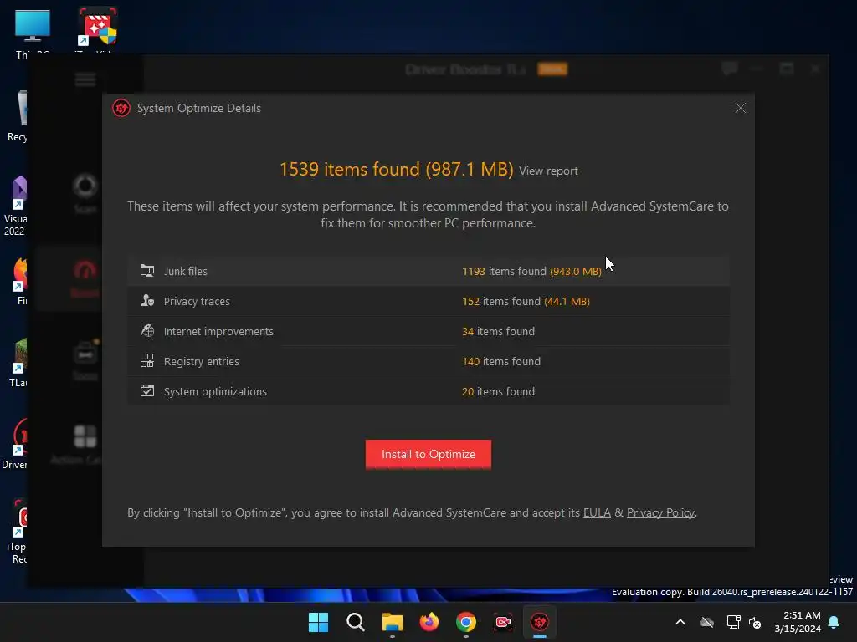Select the Junk files label
The height and width of the screenshot is (642, 857).
[x=185, y=272]
